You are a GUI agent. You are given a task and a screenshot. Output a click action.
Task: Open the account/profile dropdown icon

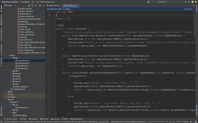click(x=149, y=2)
